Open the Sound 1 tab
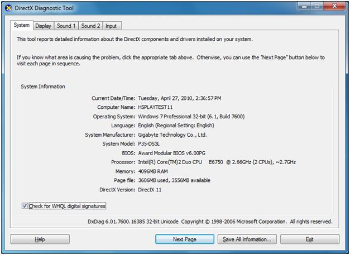Image resolution: width=350 pixels, height=255 pixels. (x=66, y=26)
